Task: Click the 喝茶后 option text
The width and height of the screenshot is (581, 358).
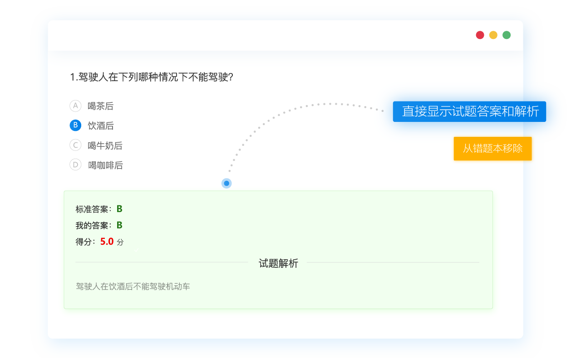Action: [x=100, y=106]
